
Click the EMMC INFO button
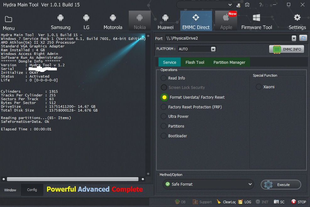(287, 49)
